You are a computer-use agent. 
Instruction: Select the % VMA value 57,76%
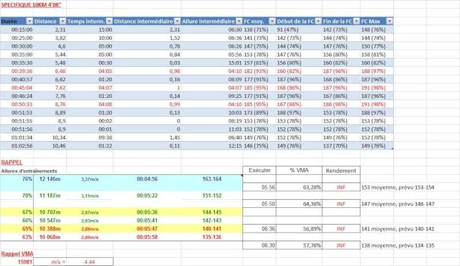coord(299,245)
